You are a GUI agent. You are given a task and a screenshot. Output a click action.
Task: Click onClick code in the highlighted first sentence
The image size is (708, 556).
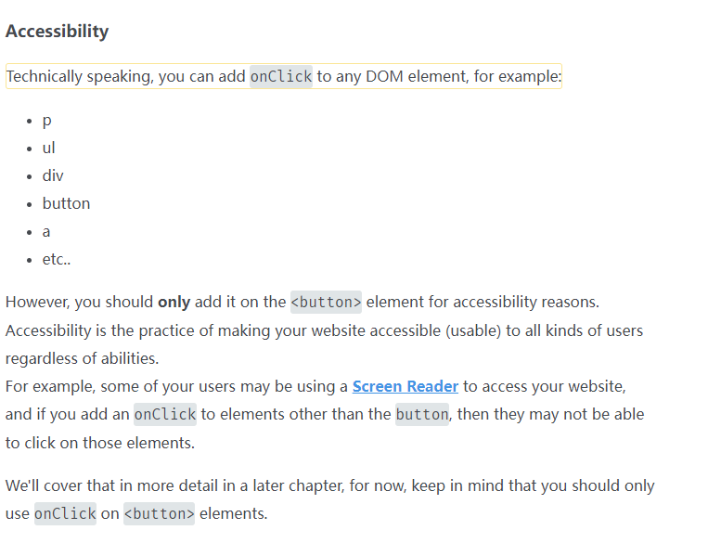point(281,76)
